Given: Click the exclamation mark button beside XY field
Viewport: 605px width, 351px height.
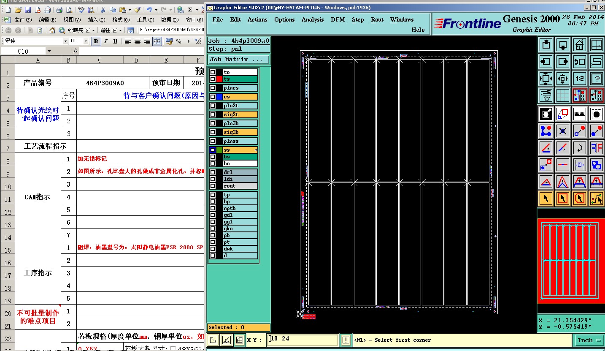Looking at the screenshot, I should pos(346,340).
